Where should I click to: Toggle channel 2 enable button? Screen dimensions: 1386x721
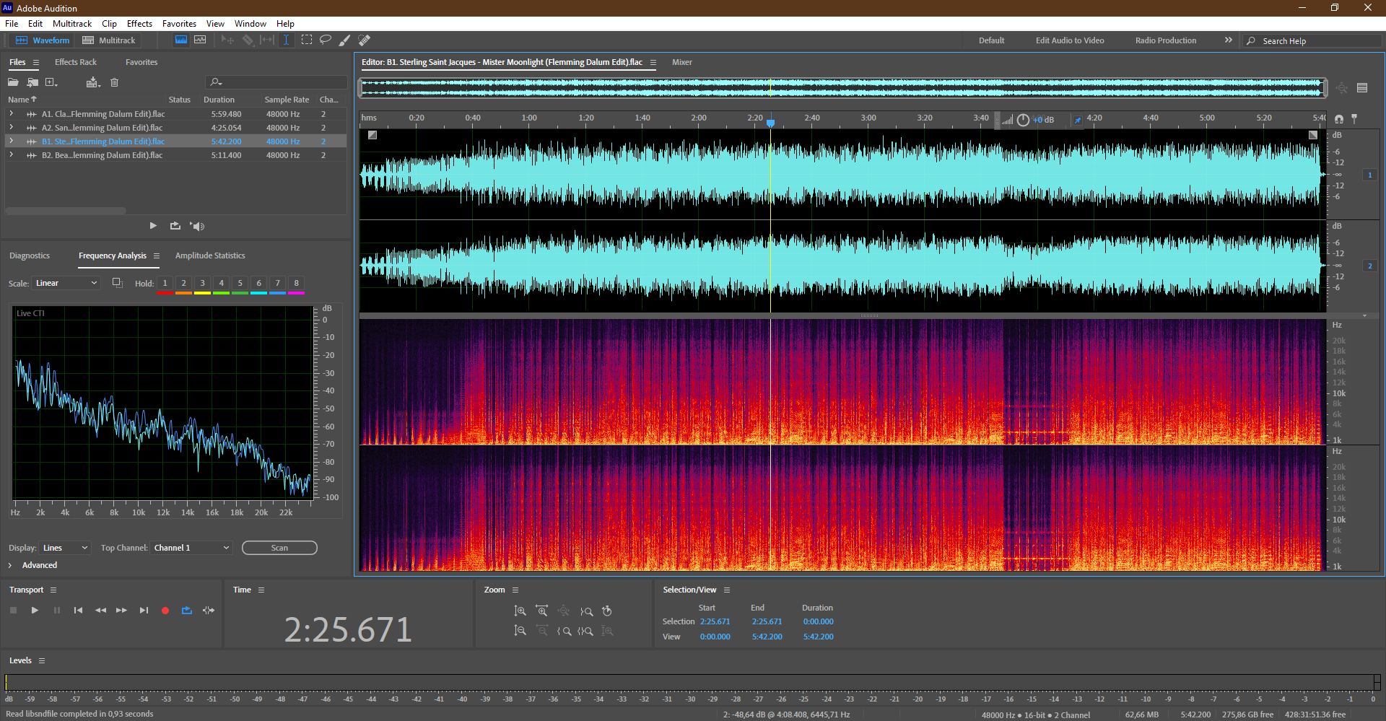pyautogui.click(x=1369, y=266)
